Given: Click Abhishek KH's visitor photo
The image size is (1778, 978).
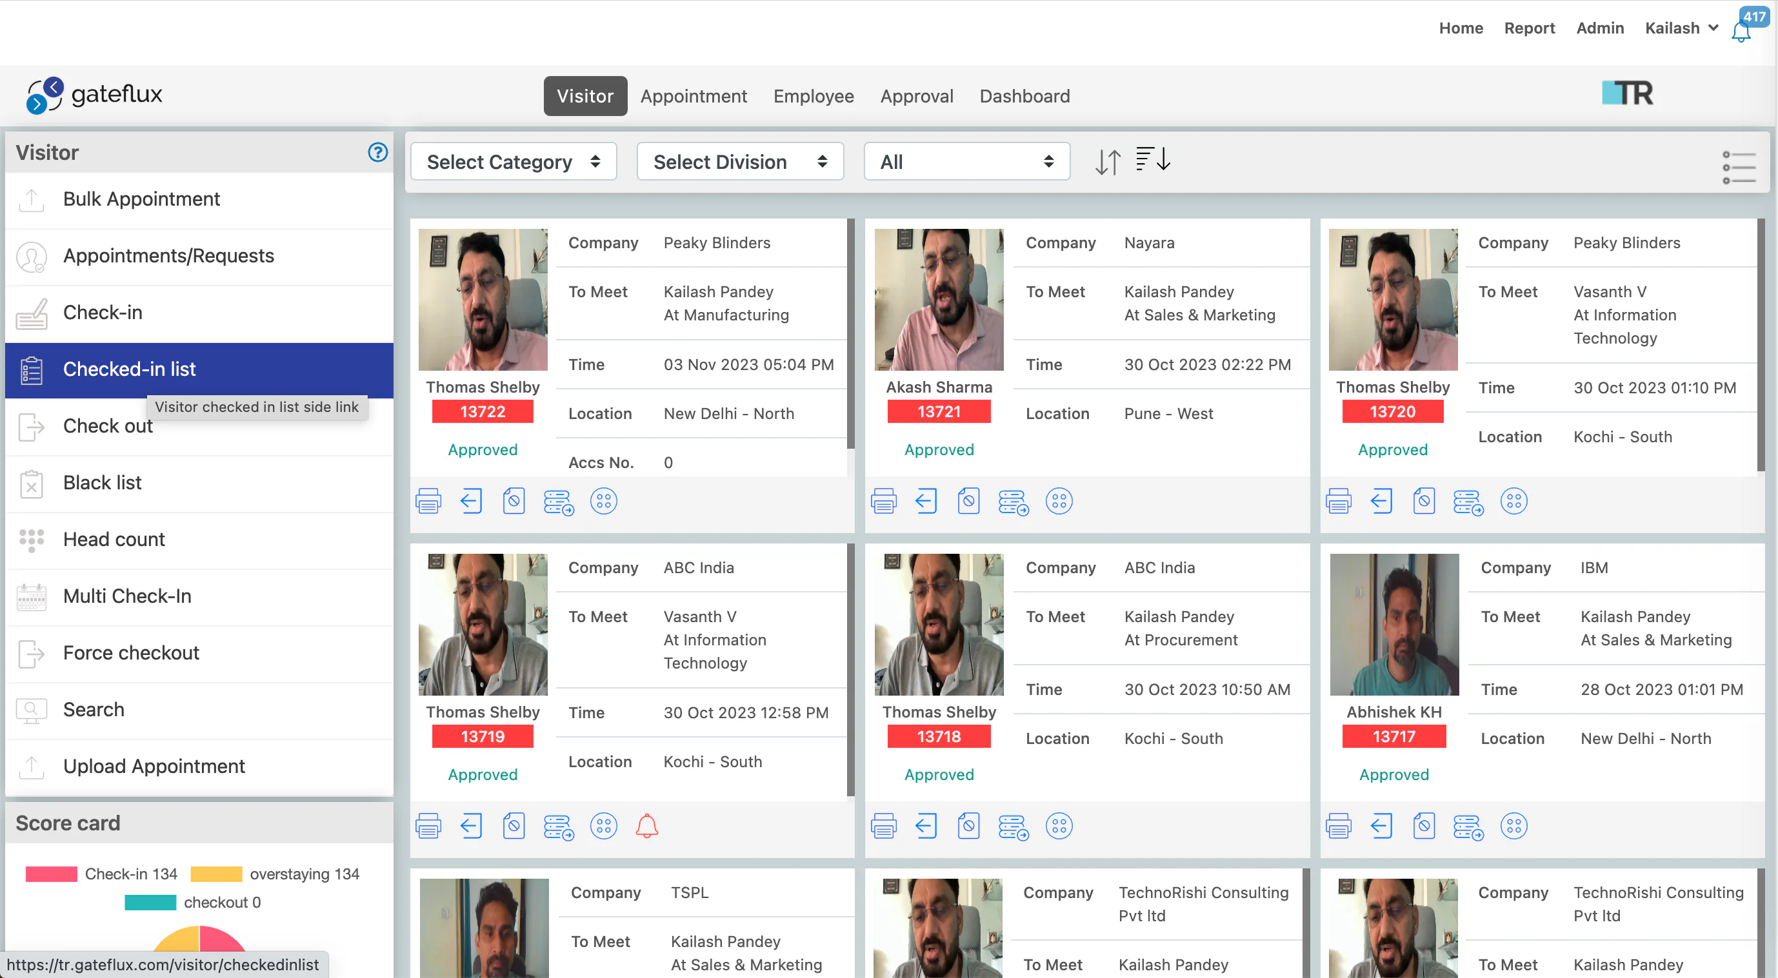Looking at the screenshot, I should click(x=1393, y=624).
